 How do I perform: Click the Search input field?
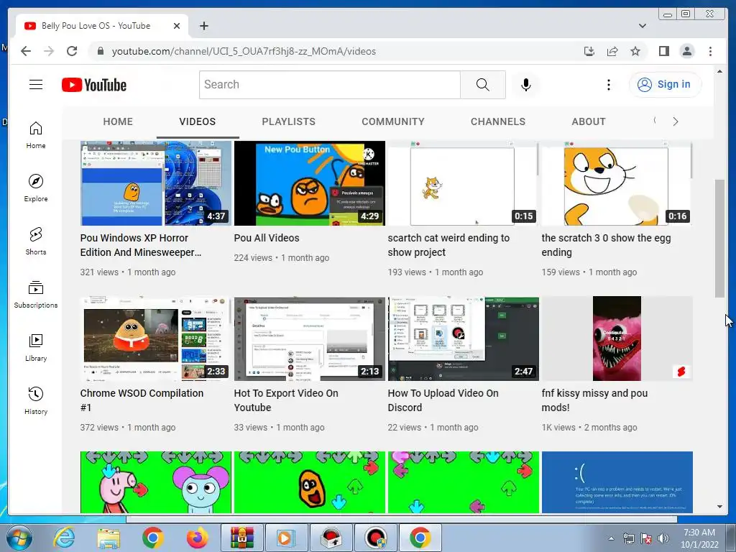329,85
